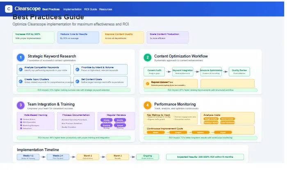Viewport: 287px width, 170px height.
Task: Click the Optimize pill in improvement cycle
Action: coord(200,132)
